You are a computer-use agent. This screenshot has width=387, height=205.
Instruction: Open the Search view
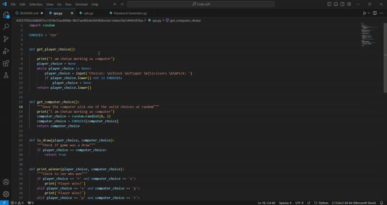coord(6,27)
